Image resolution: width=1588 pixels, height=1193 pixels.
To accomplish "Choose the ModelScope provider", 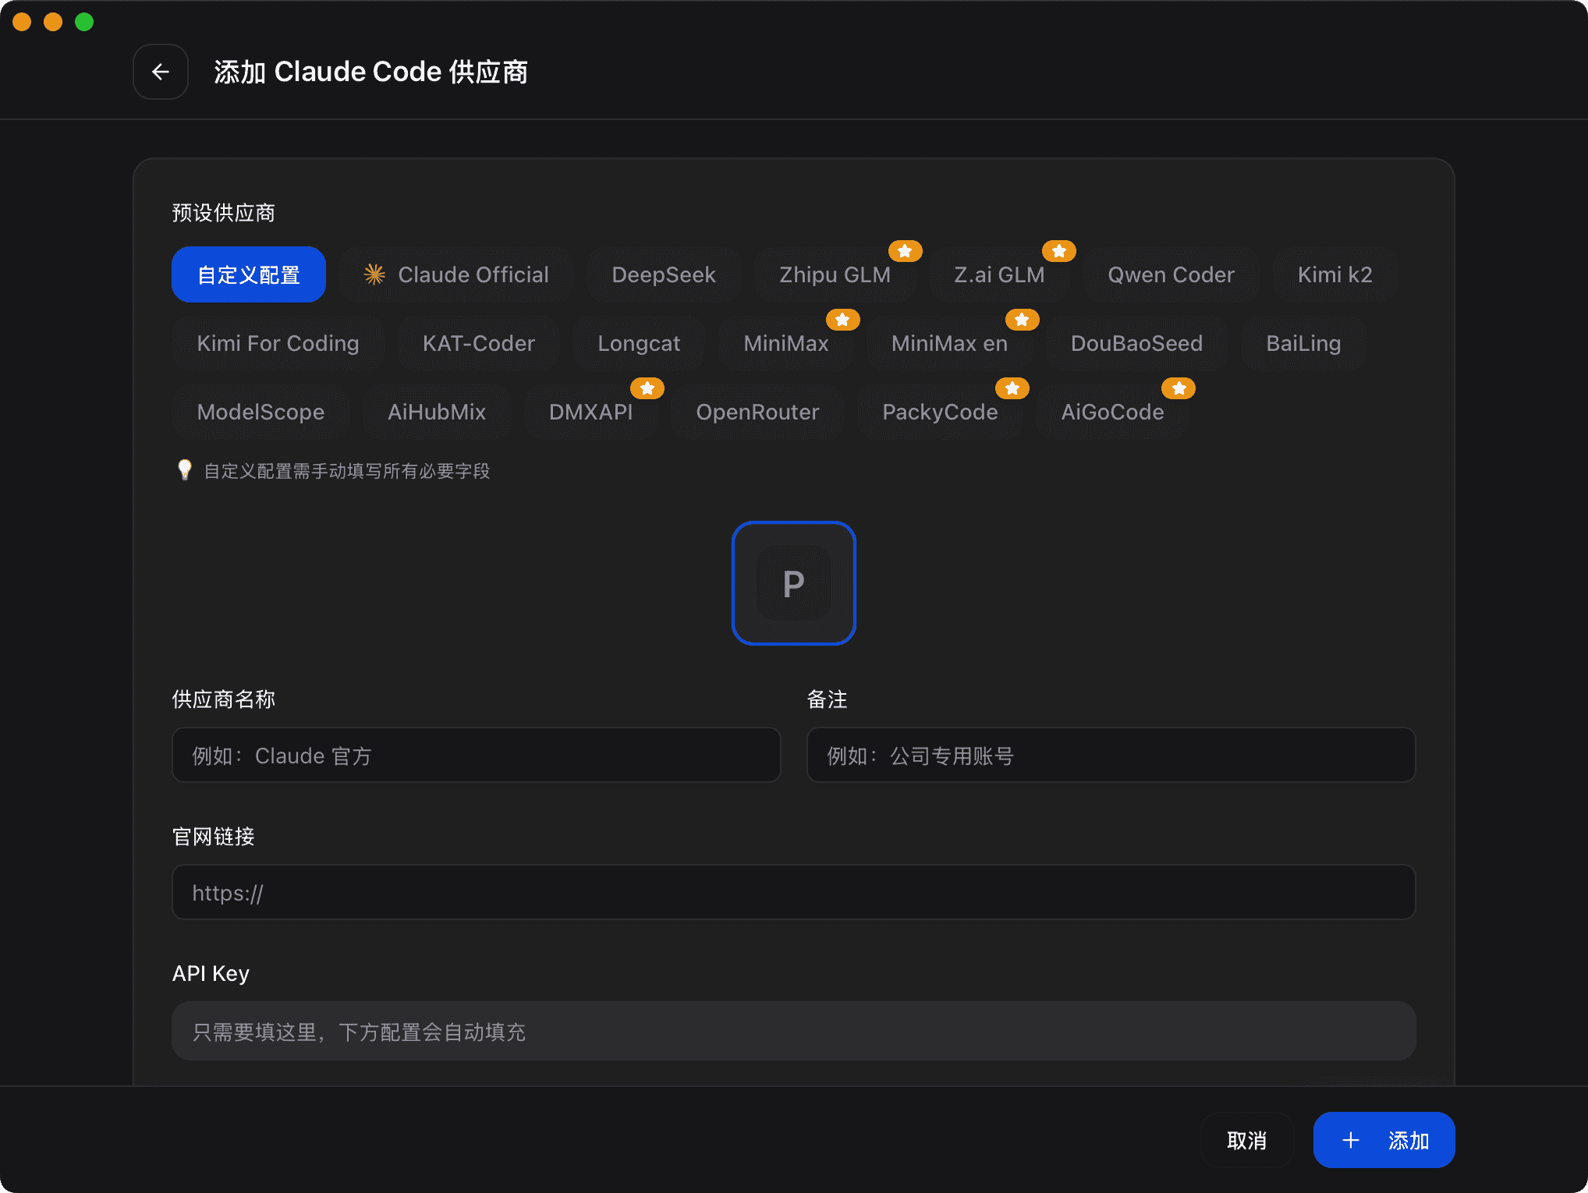I will [261, 412].
